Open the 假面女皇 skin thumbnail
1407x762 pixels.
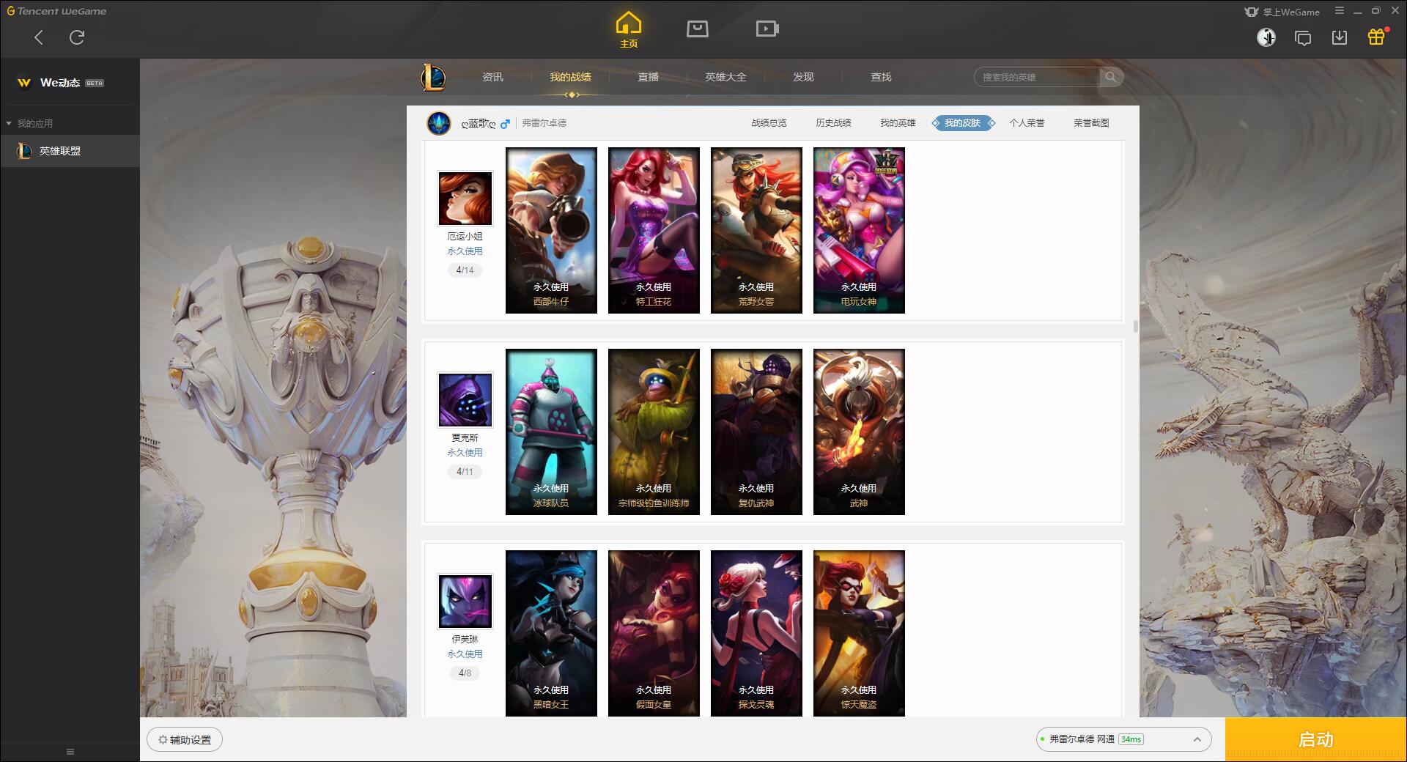(x=654, y=633)
